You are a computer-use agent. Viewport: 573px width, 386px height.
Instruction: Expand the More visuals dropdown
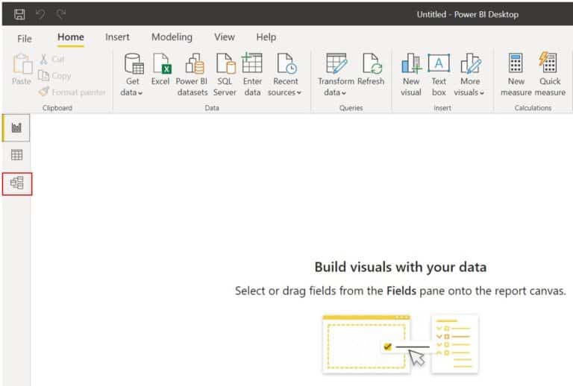point(469,75)
